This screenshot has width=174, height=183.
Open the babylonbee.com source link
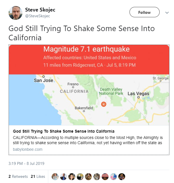coord(28,149)
